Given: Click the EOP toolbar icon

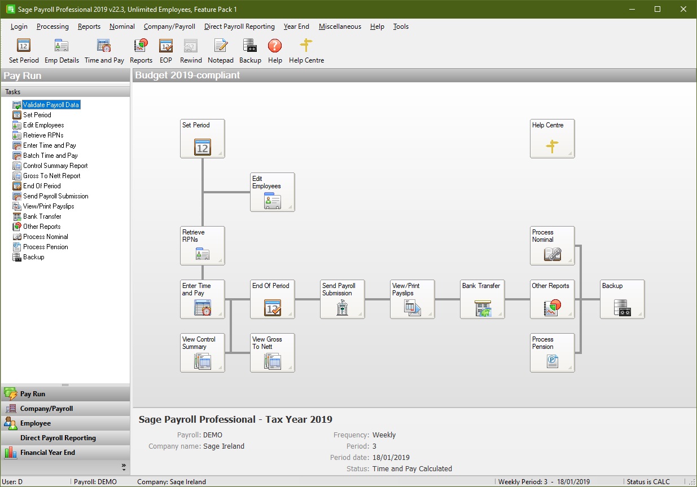Looking at the screenshot, I should click(x=165, y=50).
